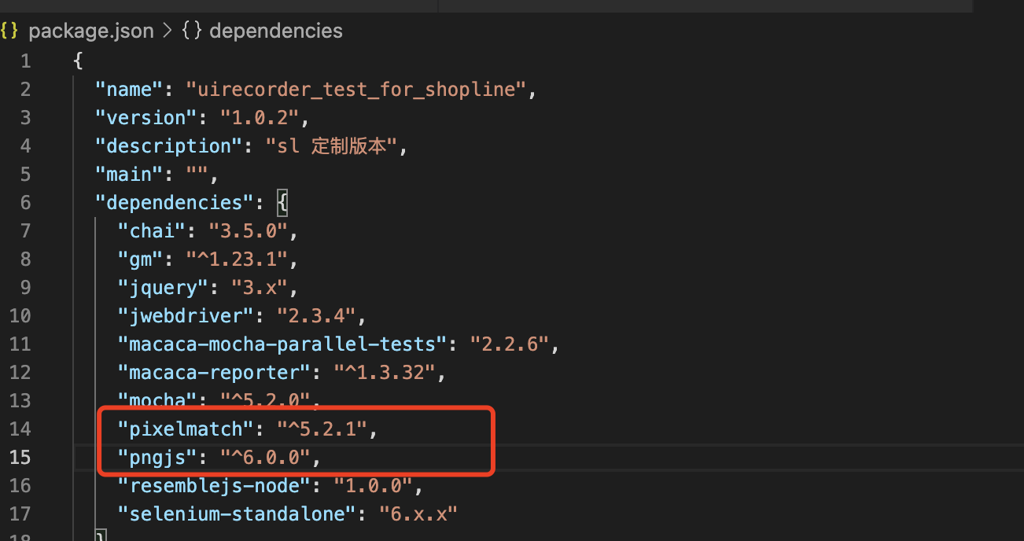This screenshot has height=541, width=1024.
Task: Click the "uirecorder_test_for_shopline" string value
Action: [355, 89]
